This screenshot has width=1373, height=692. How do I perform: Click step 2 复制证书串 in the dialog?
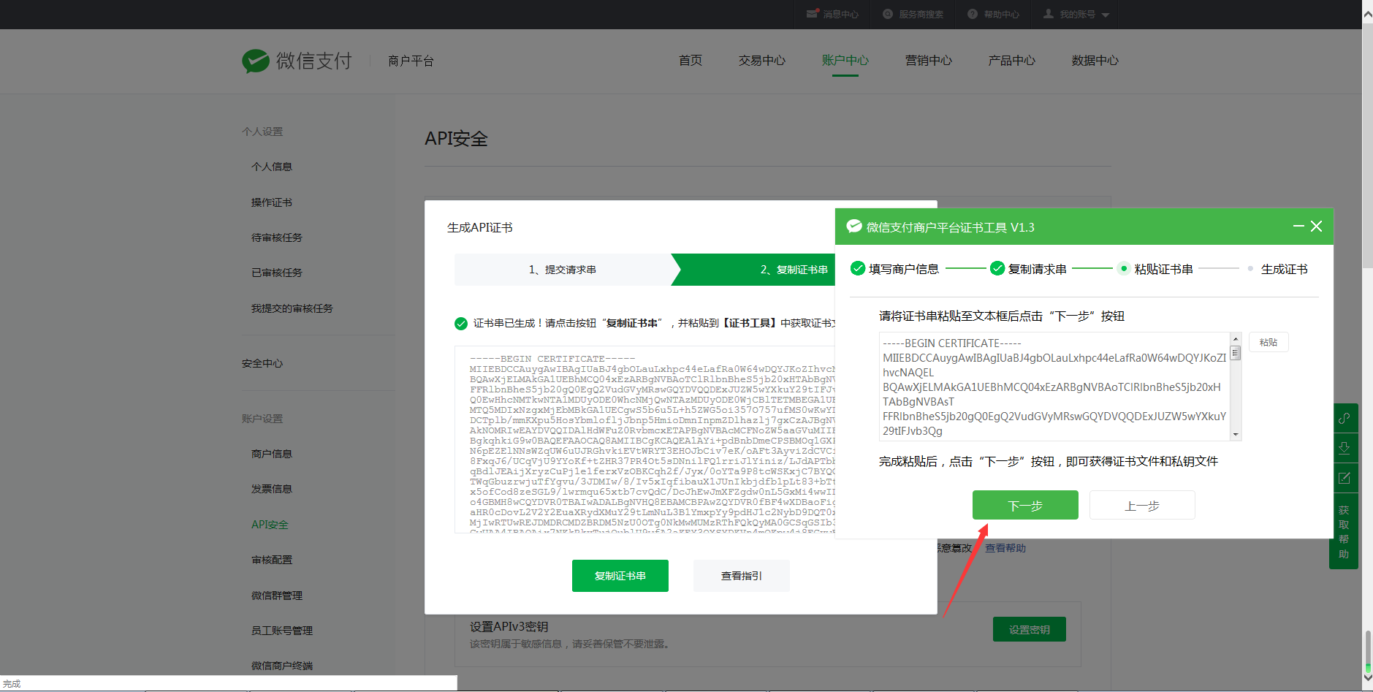click(794, 270)
